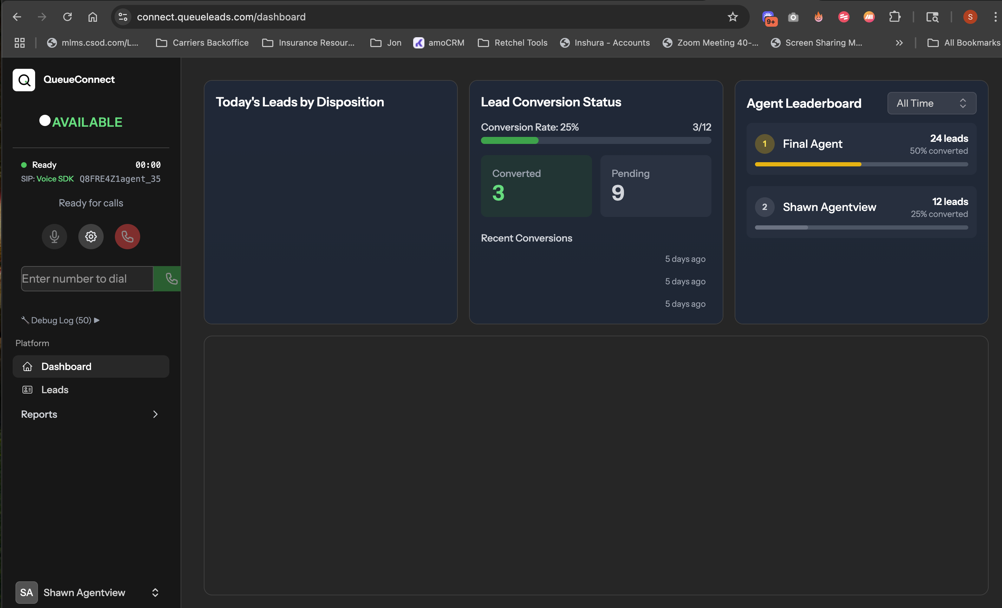This screenshot has width=1002, height=608.
Task: Mute the softphone microphone
Action: [54, 237]
